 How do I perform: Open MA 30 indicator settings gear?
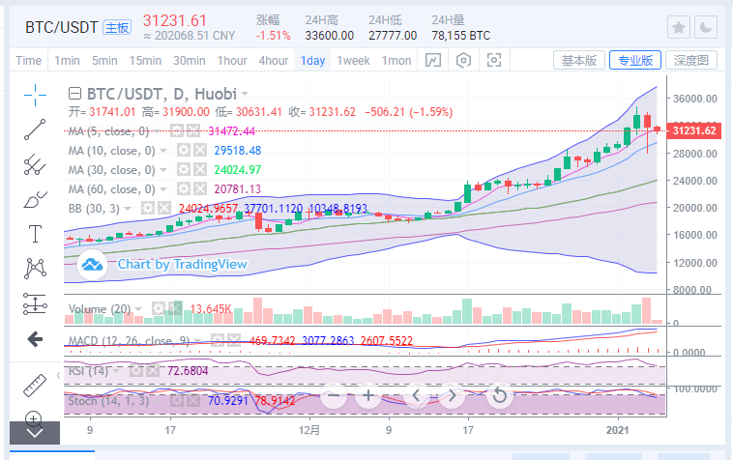pyautogui.click(x=184, y=169)
